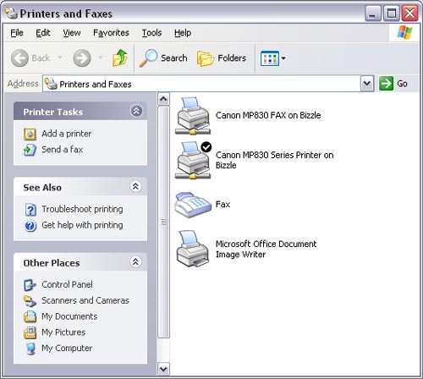The width and height of the screenshot is (423, 379).
Task: Collapse the Printer Tasks panel
Action: click(x=136, y=111)
